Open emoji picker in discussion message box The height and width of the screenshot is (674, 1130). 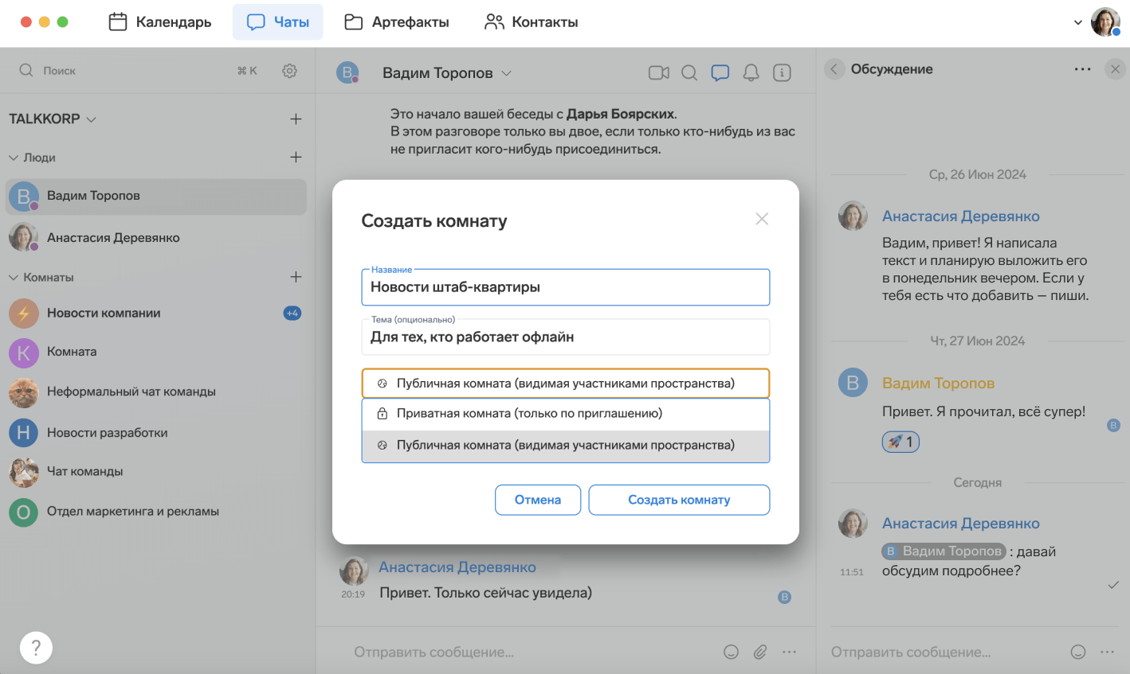(1077, 652)
